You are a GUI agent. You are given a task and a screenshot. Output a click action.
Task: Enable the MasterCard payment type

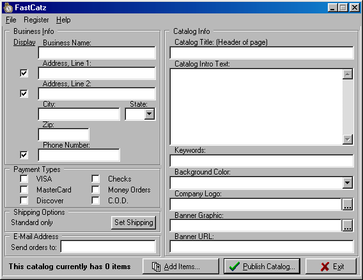click(24, 189)
